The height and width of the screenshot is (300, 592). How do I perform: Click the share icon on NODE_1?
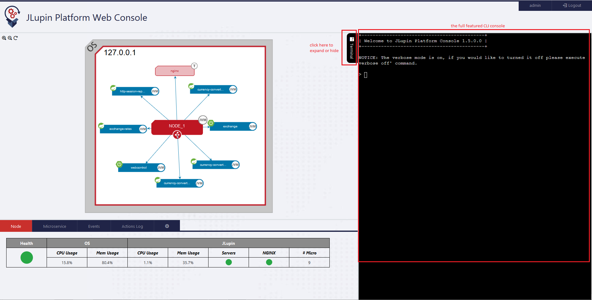coord(177,135)
